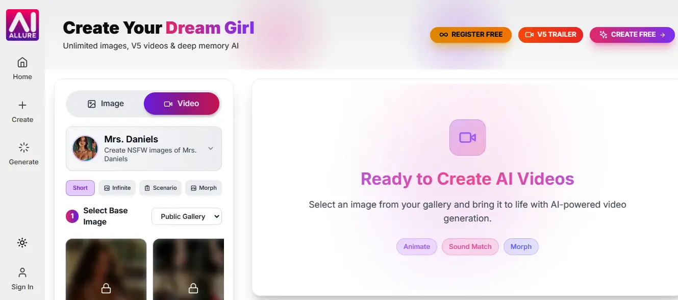The height and width of the screenshot is (300, 678).
Task: Switch to the Image tab
Action: pyautogui.click(x=106, y=104)
